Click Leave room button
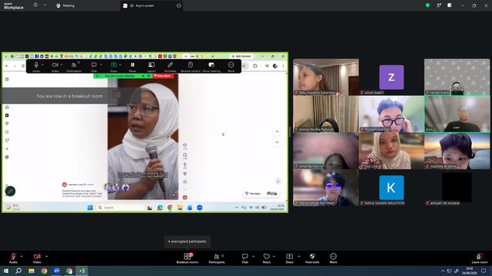 (480, 258)
